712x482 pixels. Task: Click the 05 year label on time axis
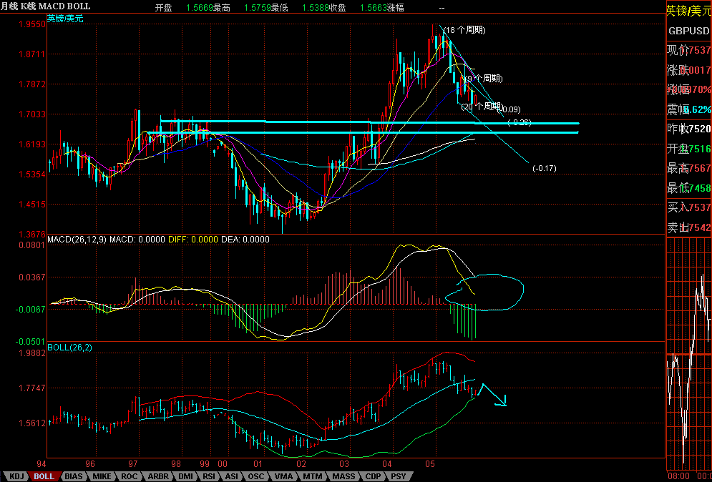coord(430,464)
